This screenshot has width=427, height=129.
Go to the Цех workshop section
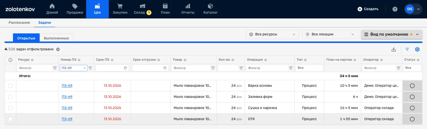pyautogui.click(x=97, y=9)
